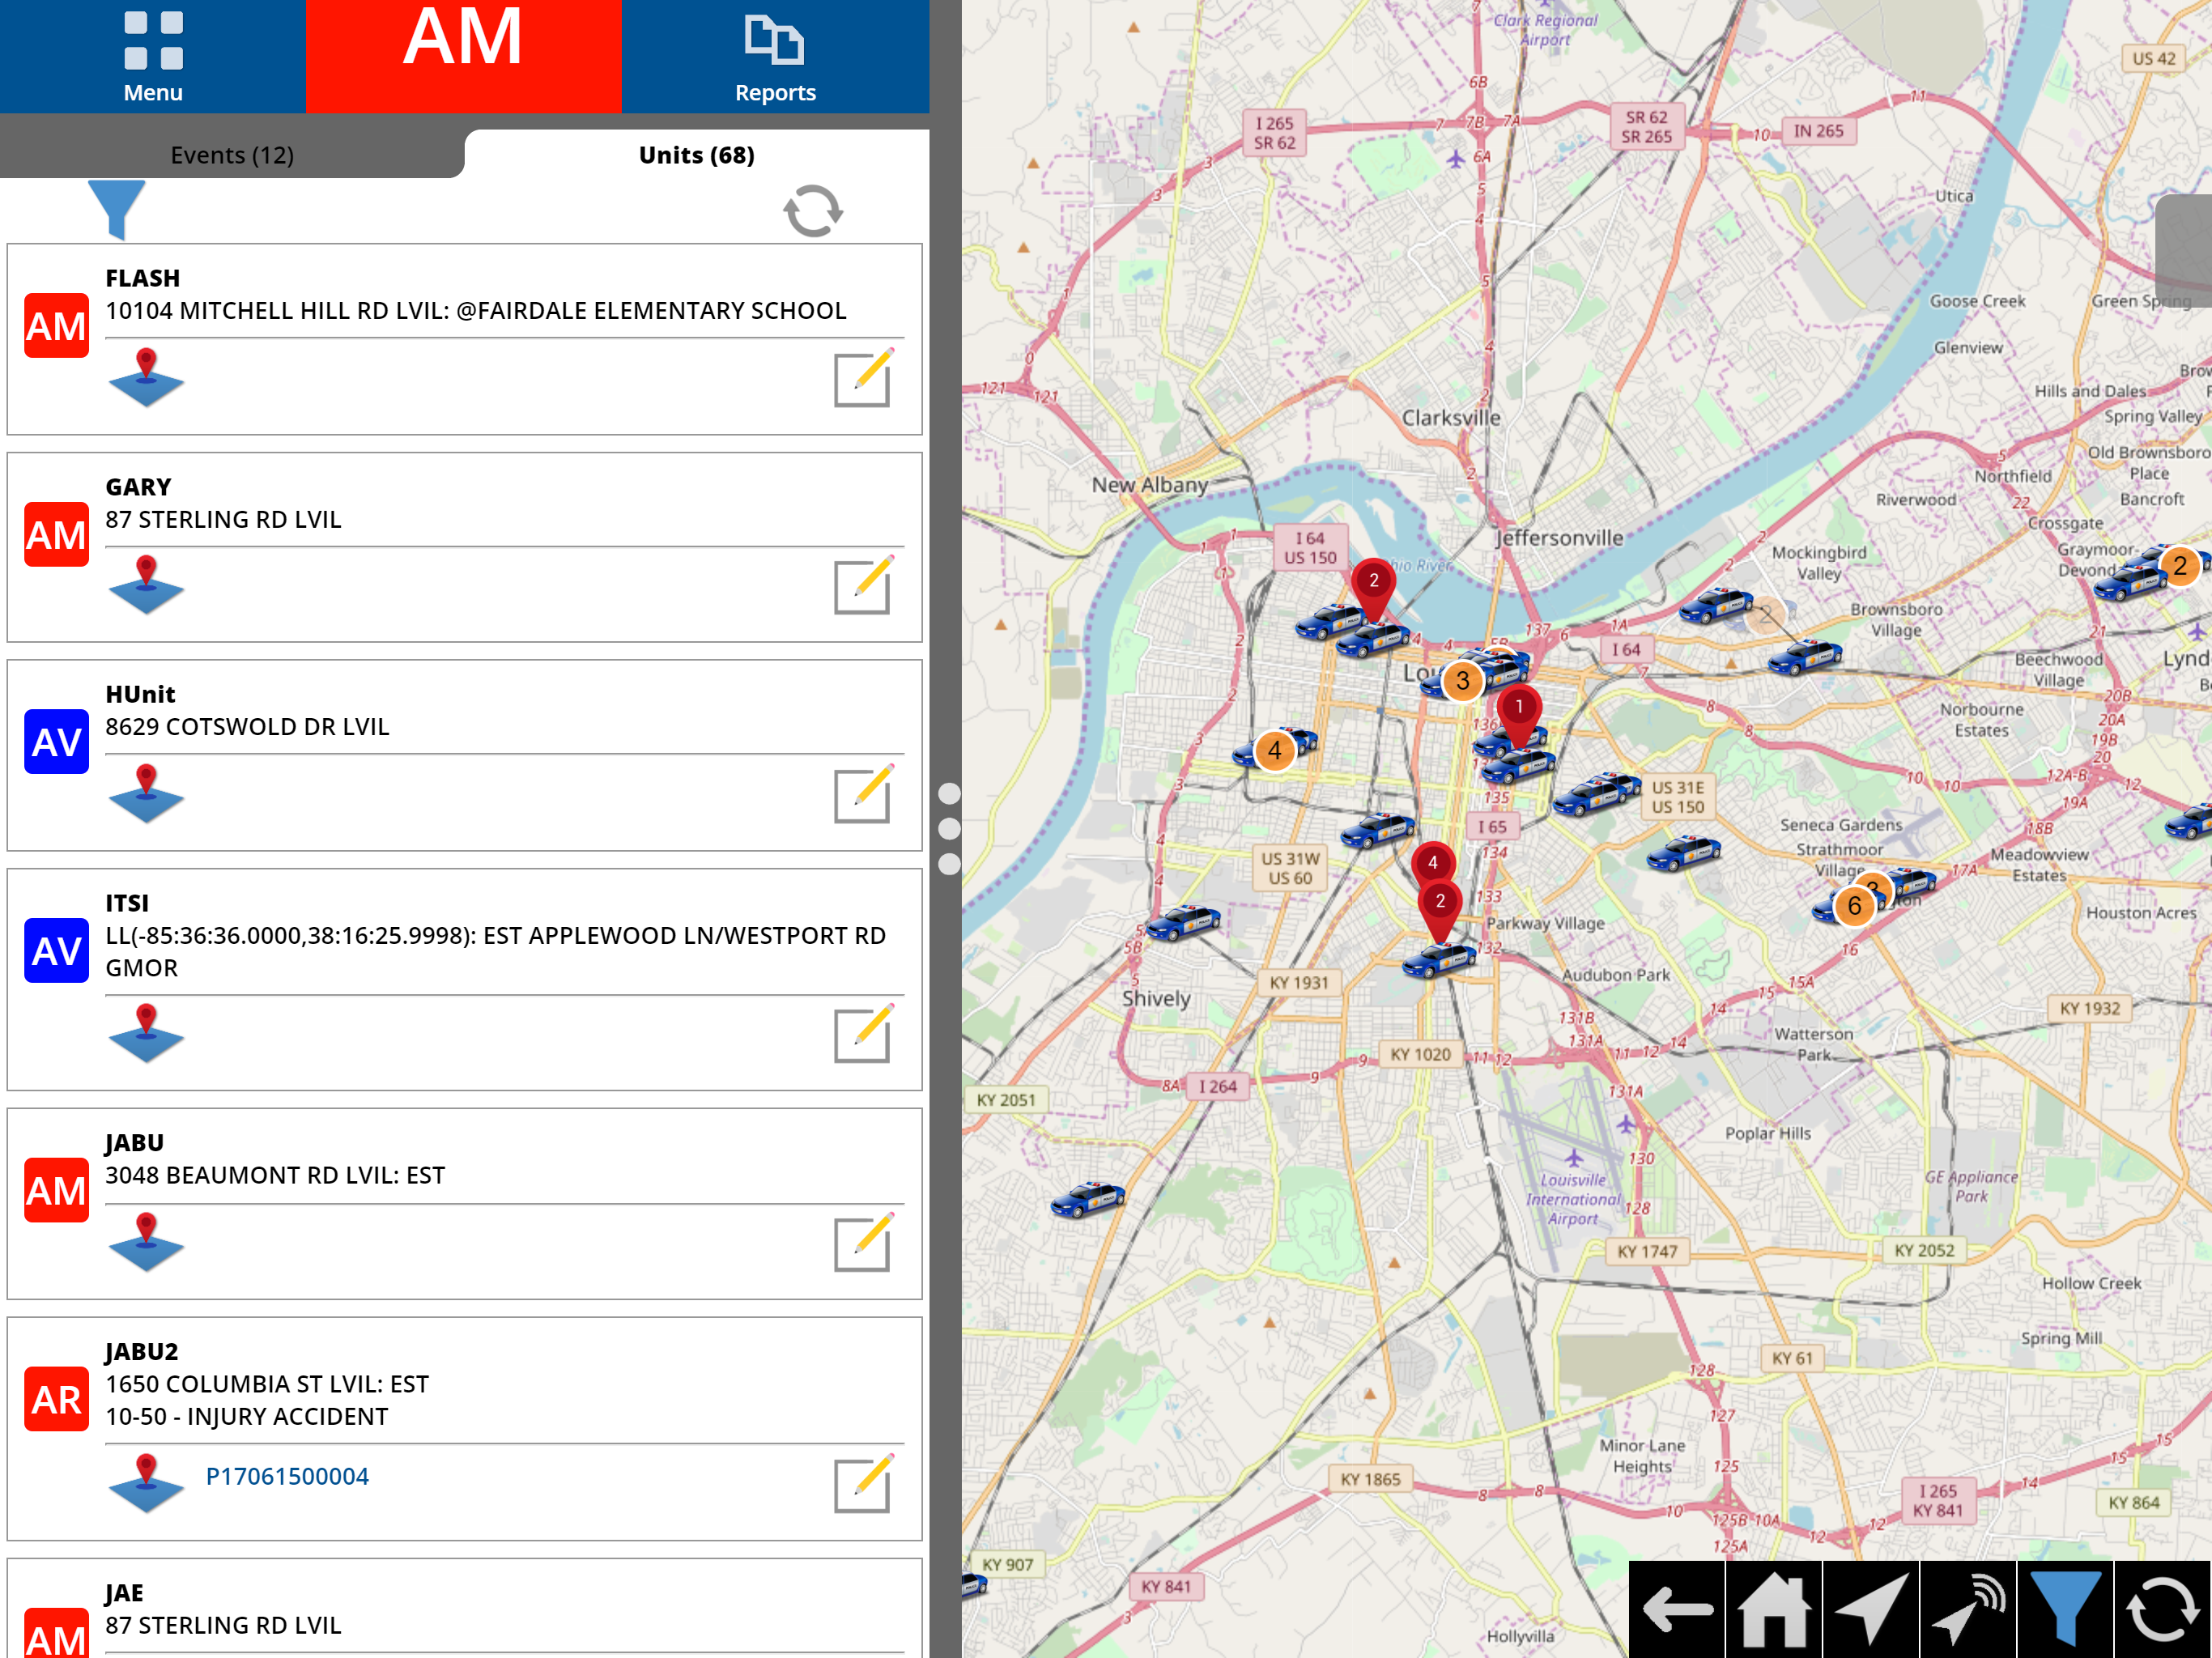This screenshot has height=1658, width=2212.
Task: Click the AM status badge for FLASH
Action: pyautogui.click(x=56, y=325)
